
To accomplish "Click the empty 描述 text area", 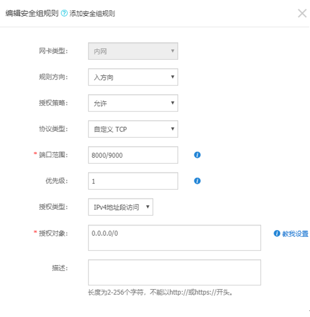I will (x=174, y=273).
